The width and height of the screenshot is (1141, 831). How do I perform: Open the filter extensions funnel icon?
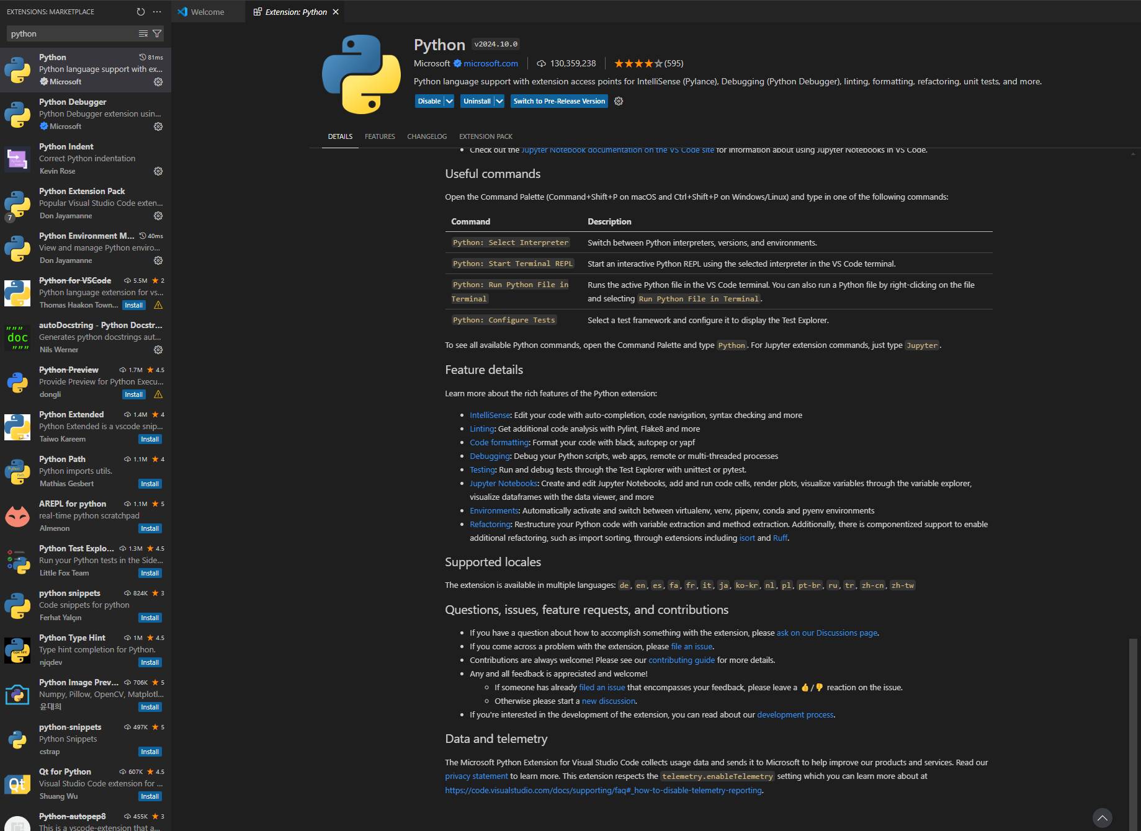pos(157,33)
